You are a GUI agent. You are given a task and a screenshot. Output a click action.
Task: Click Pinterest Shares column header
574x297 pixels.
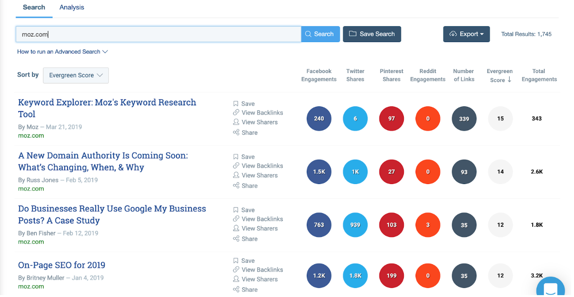(x=392, y=75)
